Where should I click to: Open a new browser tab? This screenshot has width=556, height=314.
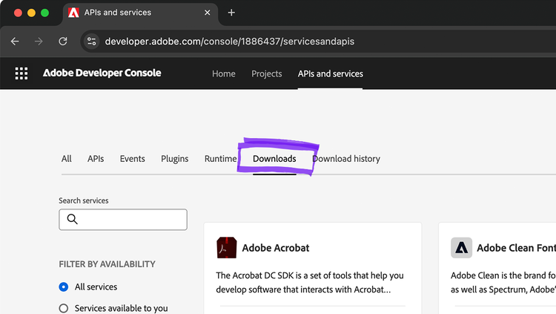pos(231,13)
